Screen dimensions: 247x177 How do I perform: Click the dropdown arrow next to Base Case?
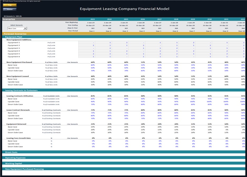pyautogui.click(x=25, y=28)
